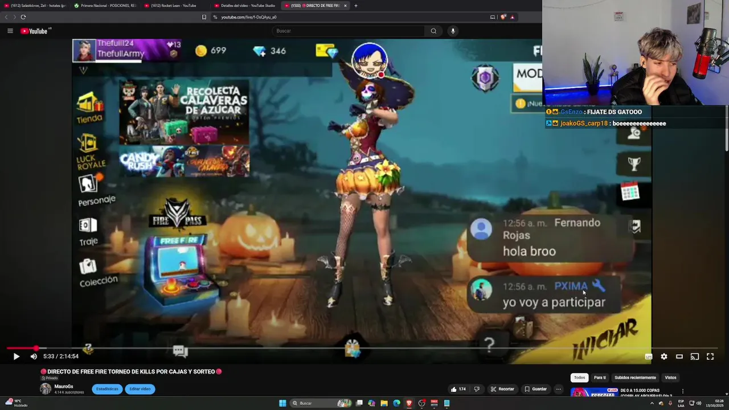Mute the video volume speaker icon
Screen dimensions: 729x410
[x=34, y=356]
